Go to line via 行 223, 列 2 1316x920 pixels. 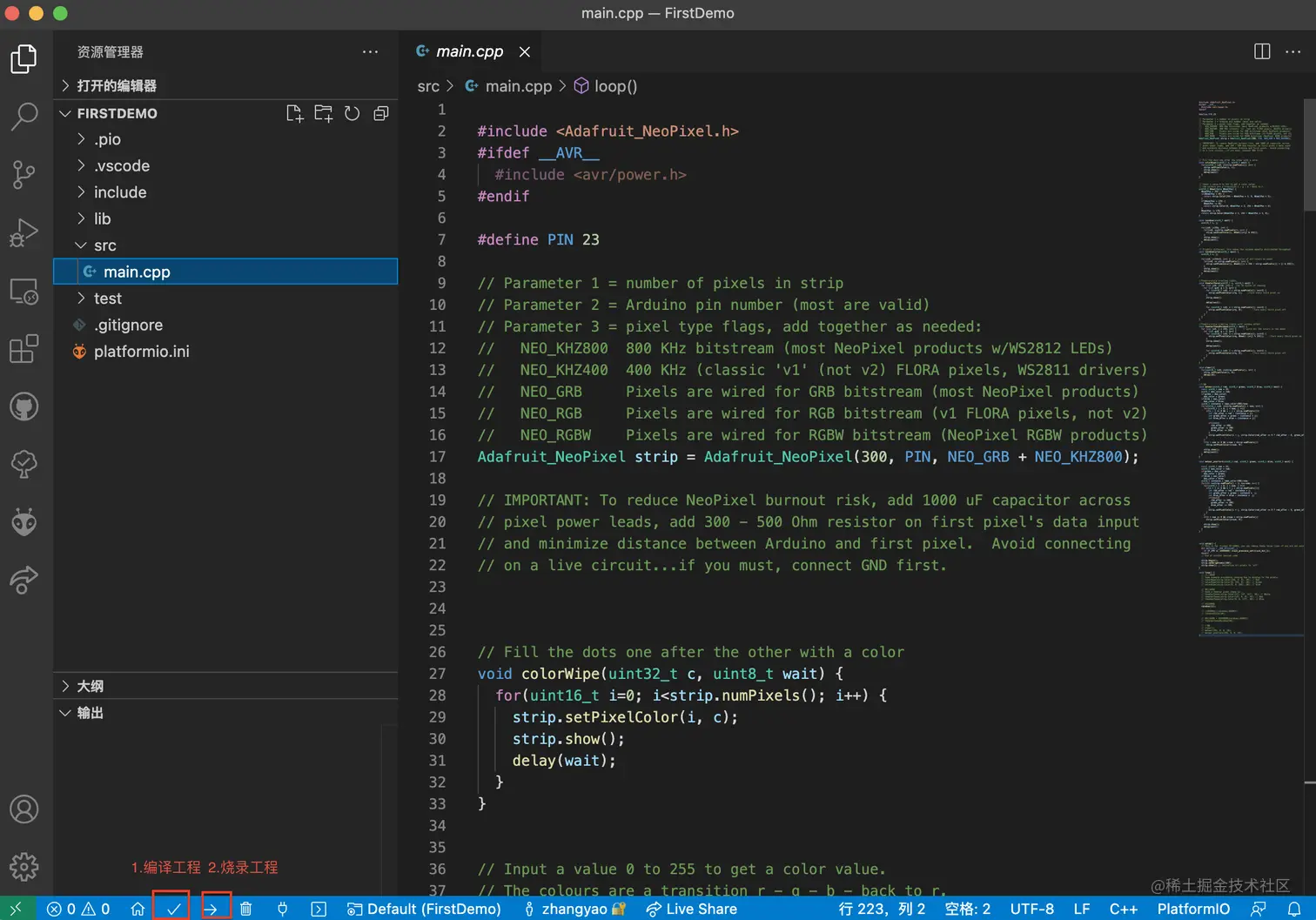882,909
